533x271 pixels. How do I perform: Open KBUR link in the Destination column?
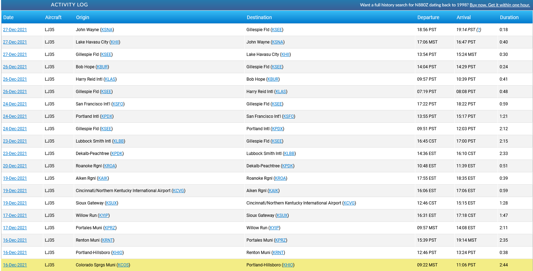[x=273, y=79]
